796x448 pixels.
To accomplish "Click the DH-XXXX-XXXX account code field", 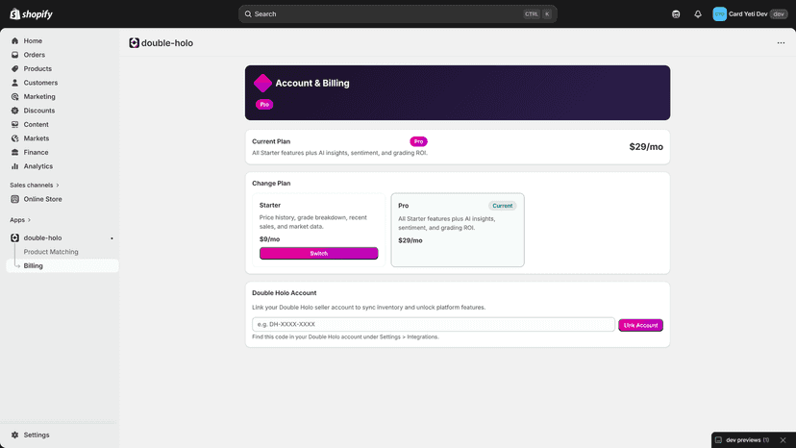I will [434, 325].
